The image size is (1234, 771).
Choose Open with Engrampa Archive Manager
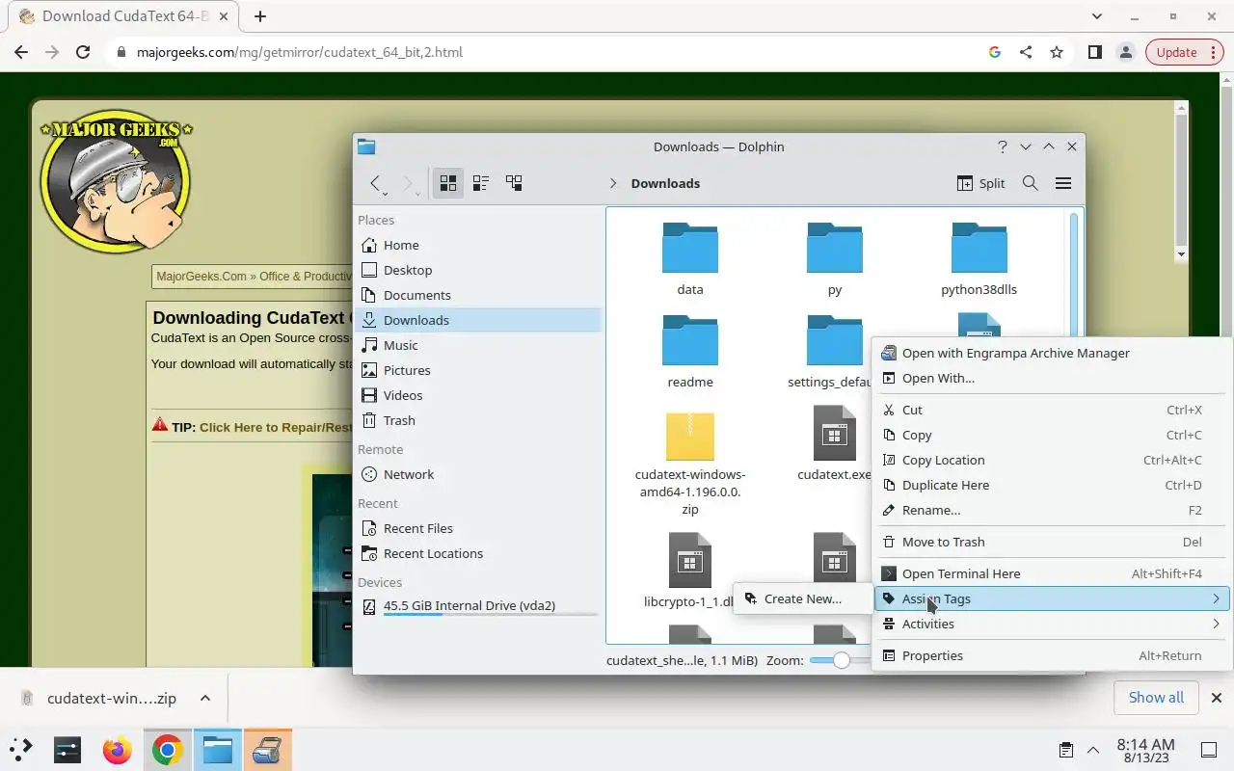tap(1052, 353)
